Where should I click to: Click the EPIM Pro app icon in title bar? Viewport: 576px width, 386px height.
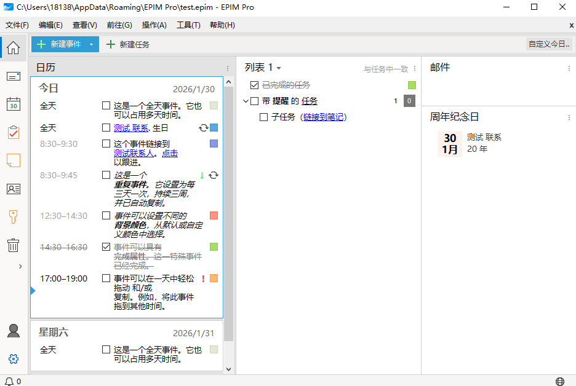pos(8,7)
